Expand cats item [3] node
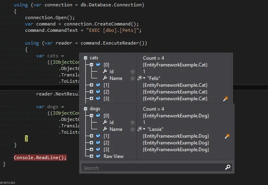 click(x=92, y=99)
